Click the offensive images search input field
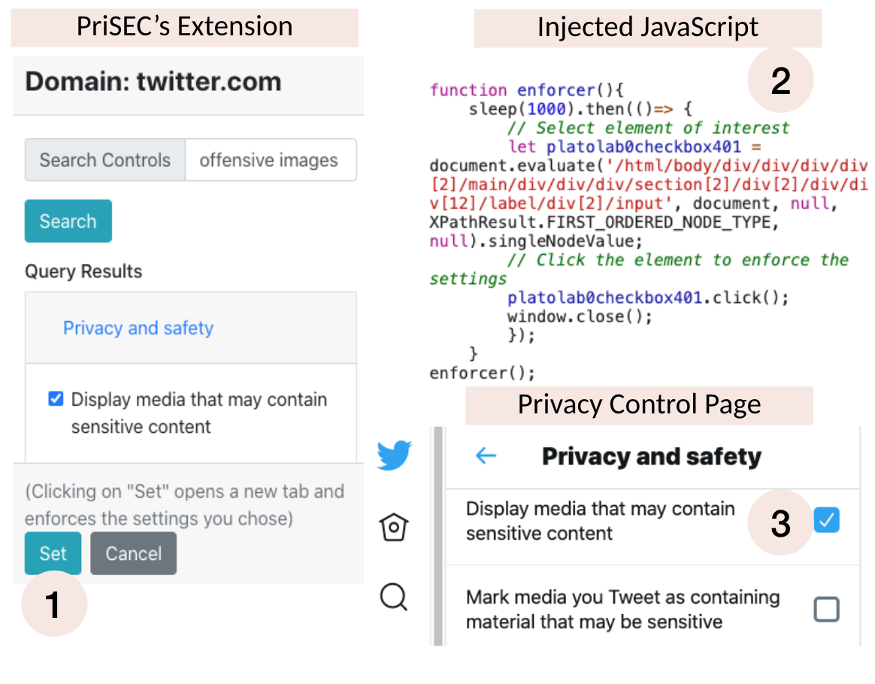This screenshot has height=684, width=875. click(271, 160)
